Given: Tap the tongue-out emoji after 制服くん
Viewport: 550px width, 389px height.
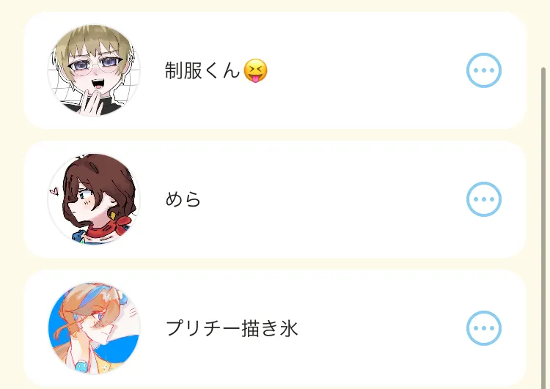Looking at the screenshot, I should [x=255, y=70].
